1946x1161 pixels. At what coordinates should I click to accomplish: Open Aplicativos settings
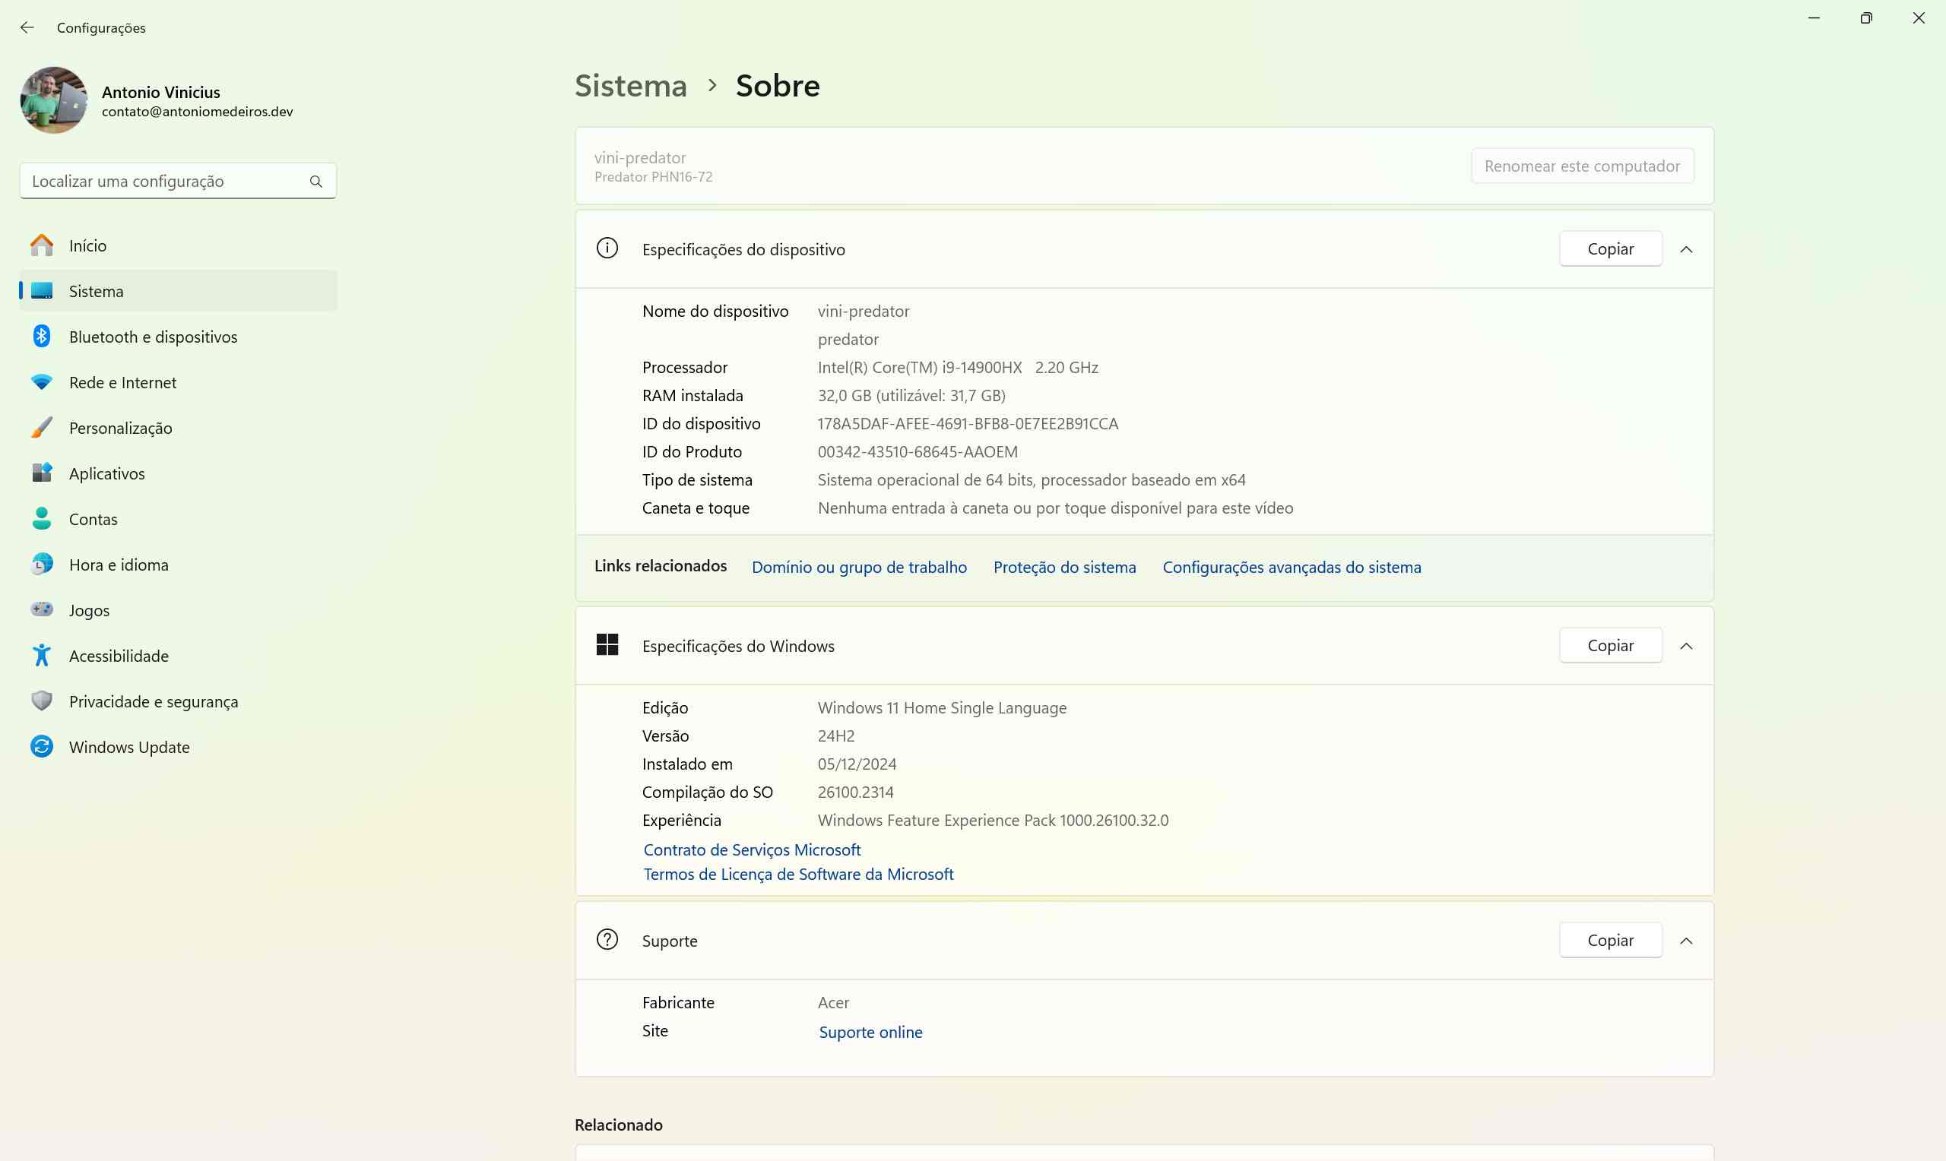[x=179, y=473]
